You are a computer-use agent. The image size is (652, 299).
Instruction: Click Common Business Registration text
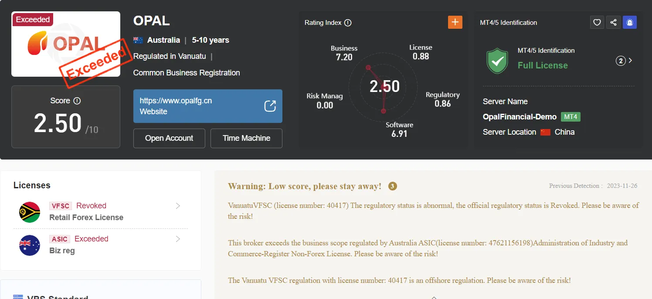[x=187, y=73]
